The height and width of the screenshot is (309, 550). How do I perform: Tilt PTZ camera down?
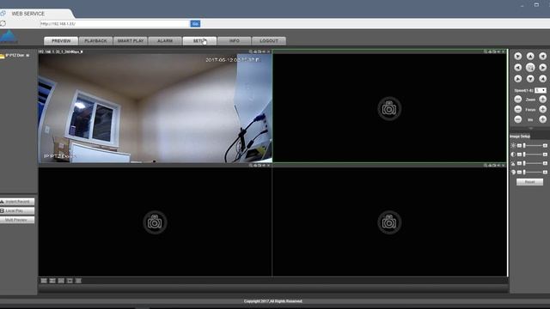click(530, 79)
